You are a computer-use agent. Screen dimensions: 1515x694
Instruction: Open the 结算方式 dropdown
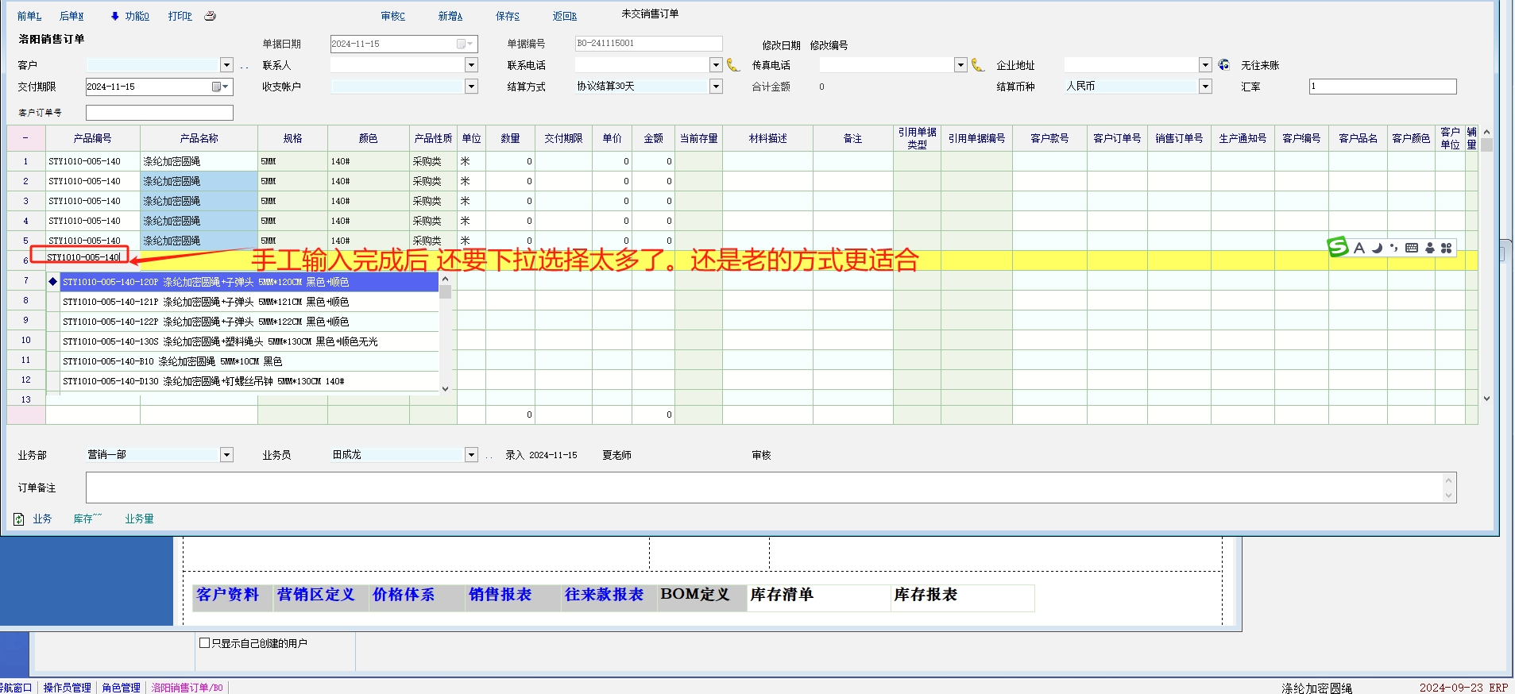[716, 87]
